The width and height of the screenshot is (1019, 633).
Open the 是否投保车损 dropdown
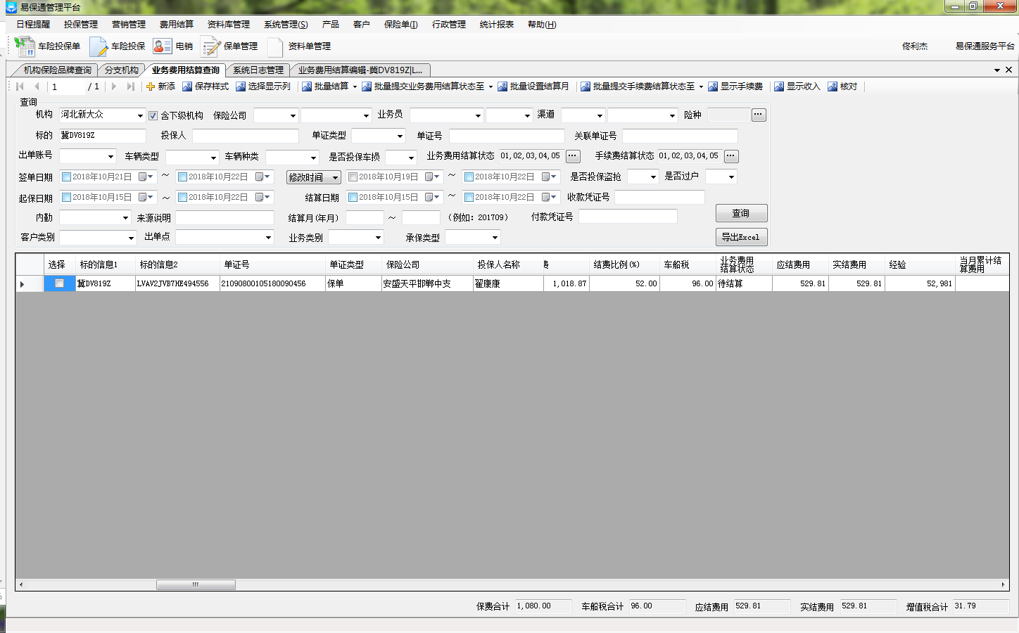click(411, 158)
